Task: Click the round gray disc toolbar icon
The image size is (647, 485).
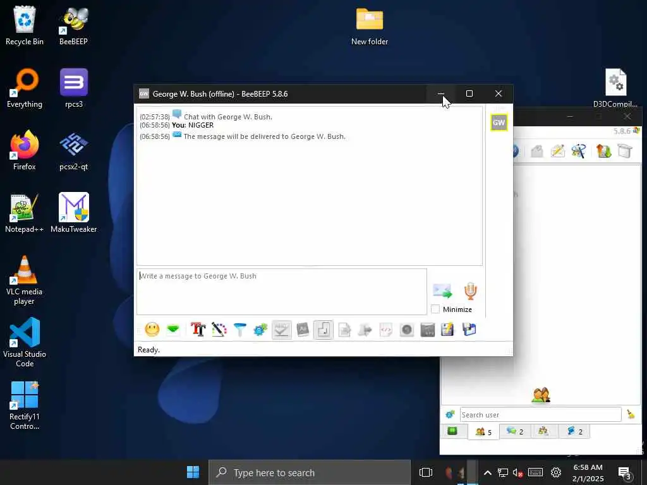Action: coord(406,330)
